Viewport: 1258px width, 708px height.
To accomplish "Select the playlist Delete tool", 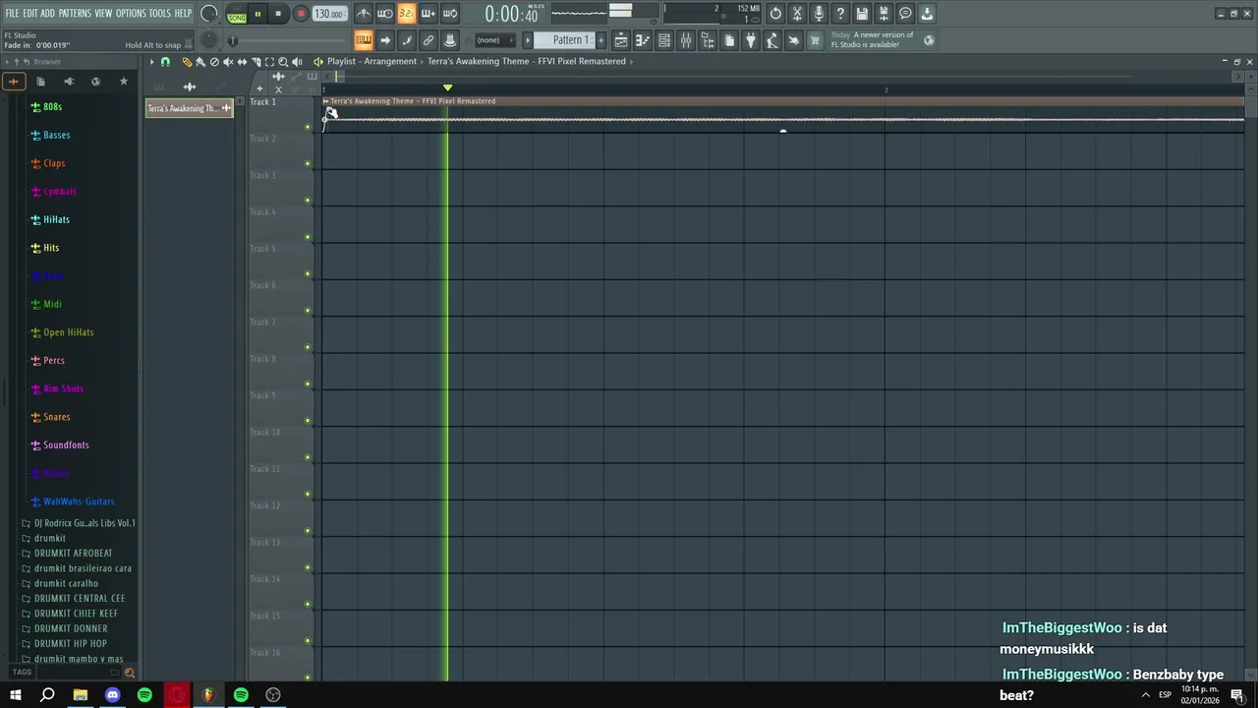I will click(x=214, y=62).
